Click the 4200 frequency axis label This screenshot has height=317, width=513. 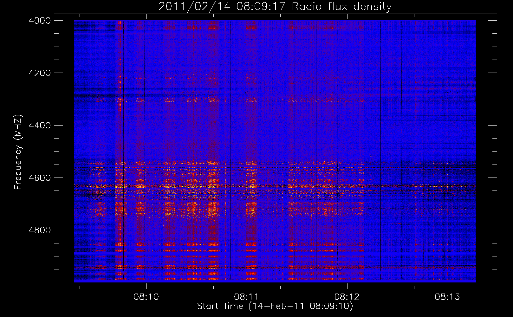point(40,73)
